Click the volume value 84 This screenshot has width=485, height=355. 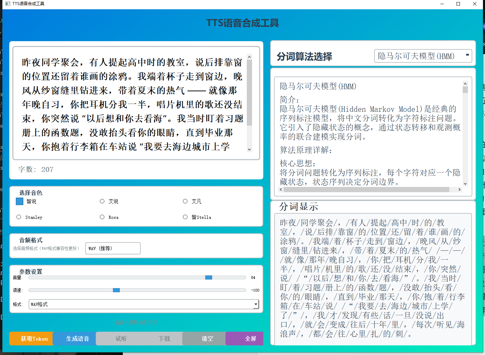253,277
